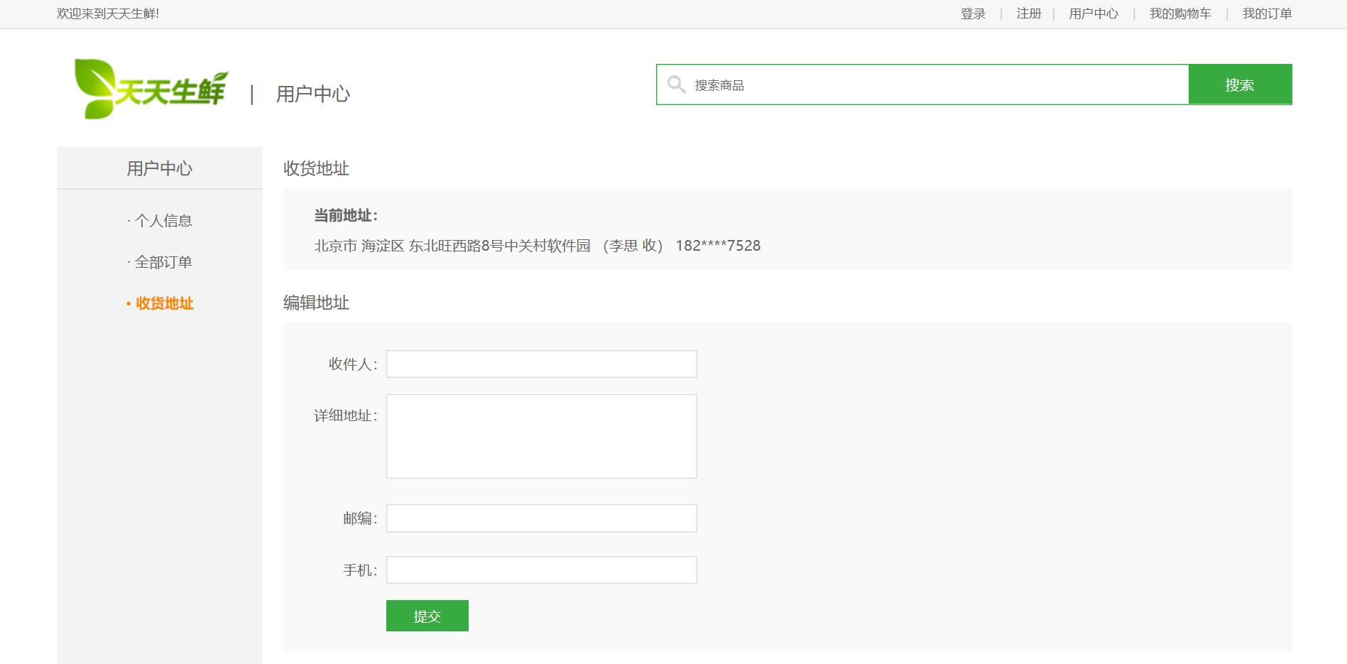The width and height of the screenshot is (1347, 664).
Task: Focus the 详细地址 text area
Action: pyautogui.click(x=541, y=436)
